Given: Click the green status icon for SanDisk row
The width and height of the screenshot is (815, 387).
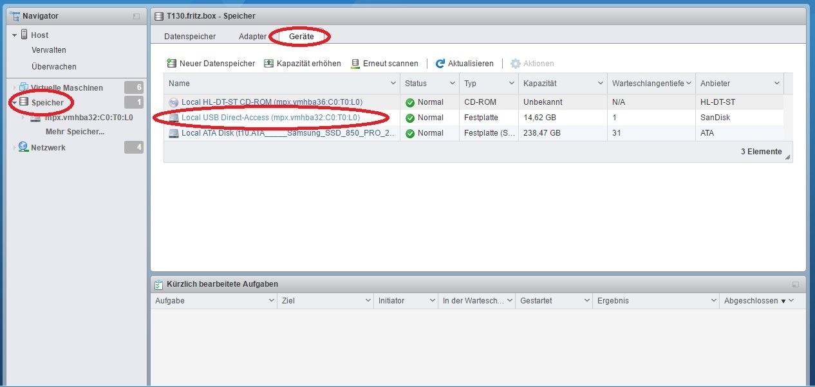Looking at the screenshot, I should (410, 118).
